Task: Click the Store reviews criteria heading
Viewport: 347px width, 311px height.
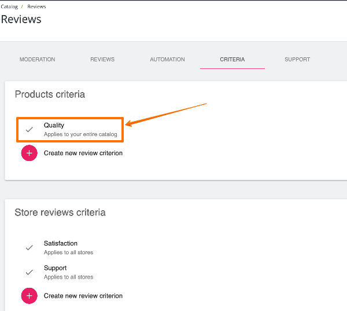Action: click(x=60, y=213)
